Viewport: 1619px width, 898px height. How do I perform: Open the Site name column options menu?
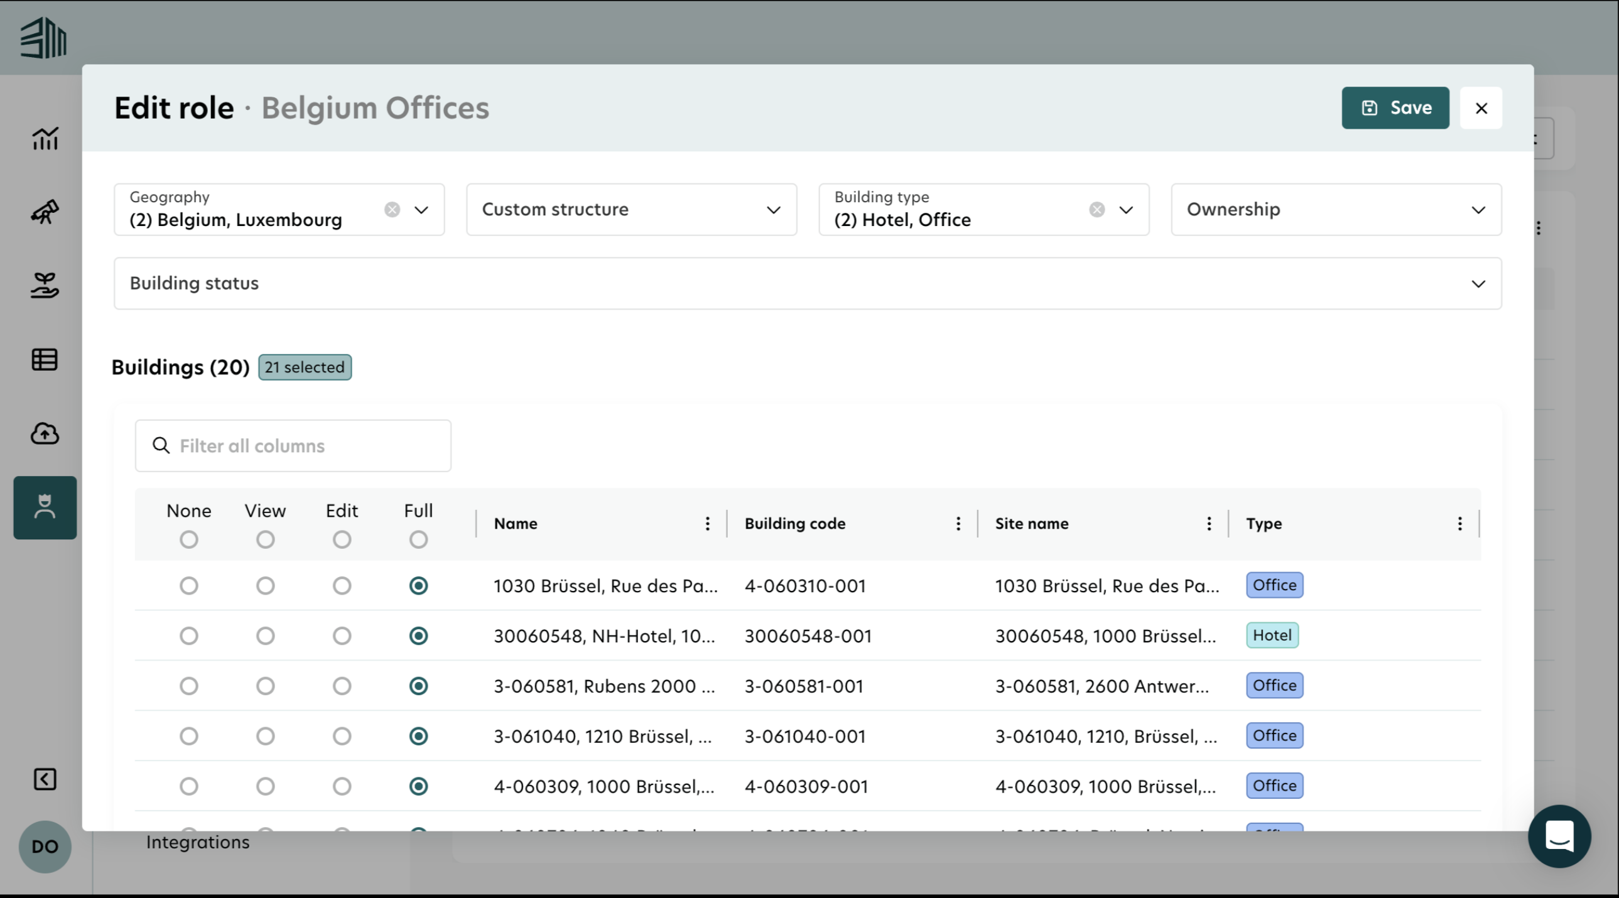pyautogui.click(x=1208, y=524)
